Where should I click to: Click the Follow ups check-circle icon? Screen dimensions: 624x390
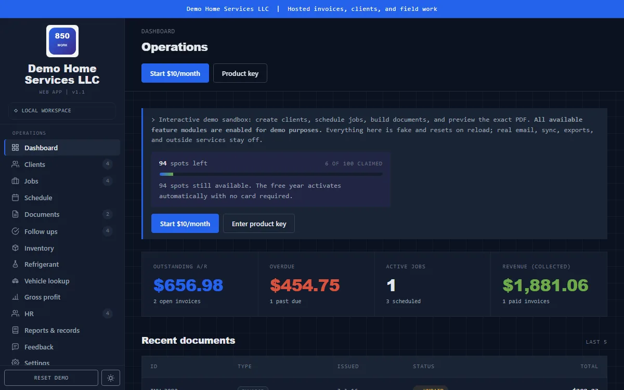[x=15, y=231]
